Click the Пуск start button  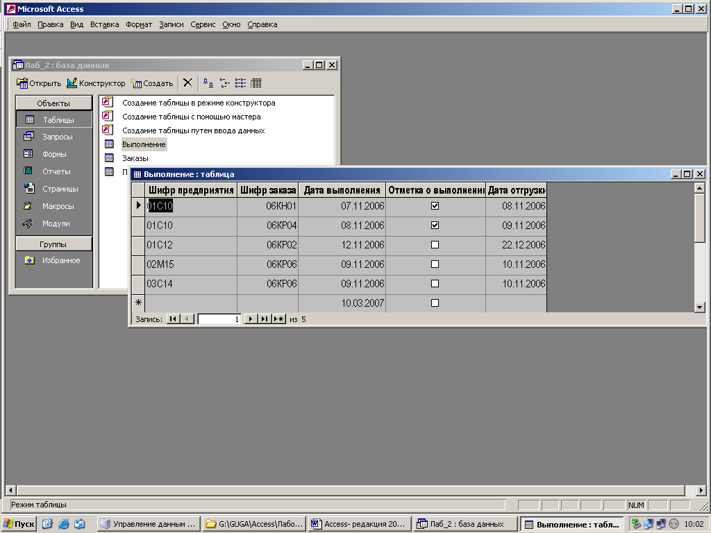(x=19, y=524)
